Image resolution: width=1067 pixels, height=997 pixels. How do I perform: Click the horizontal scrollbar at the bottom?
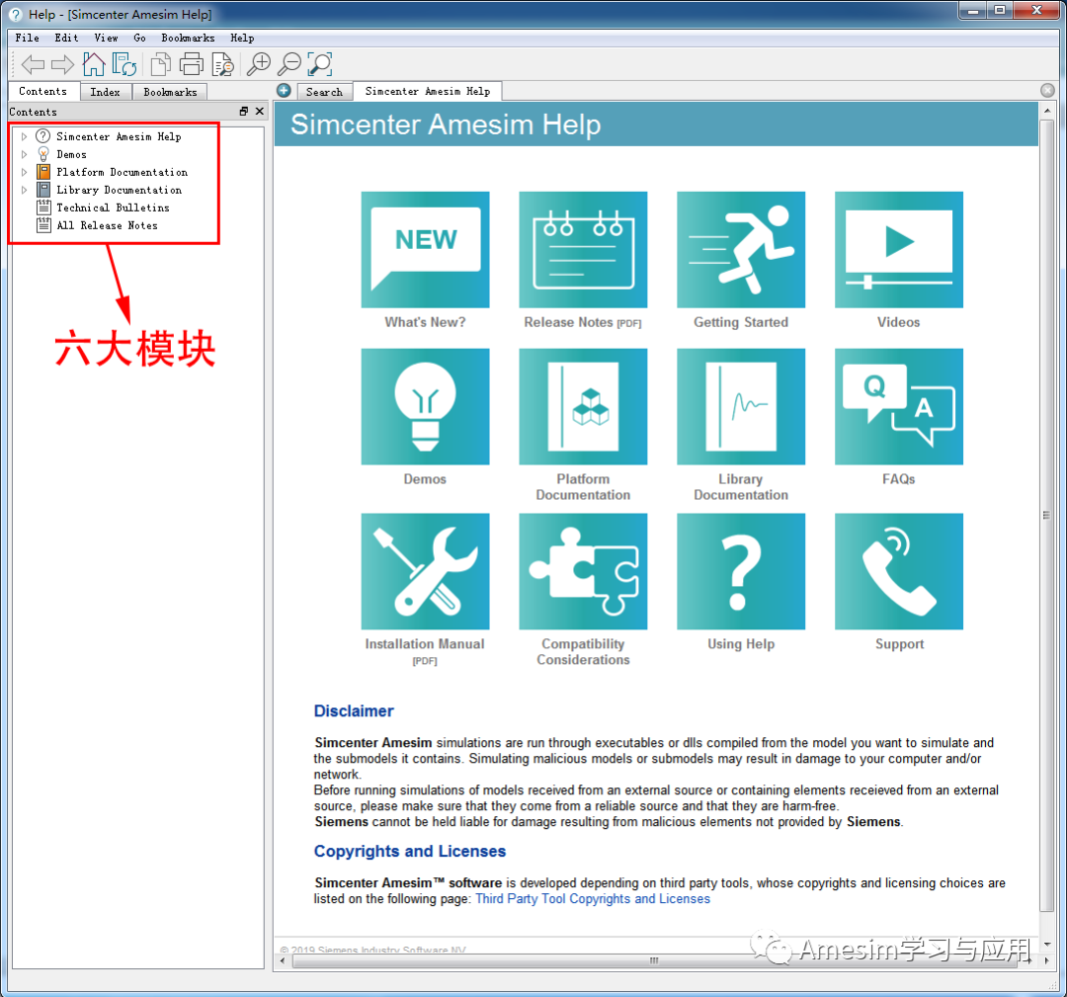(652, 959)
